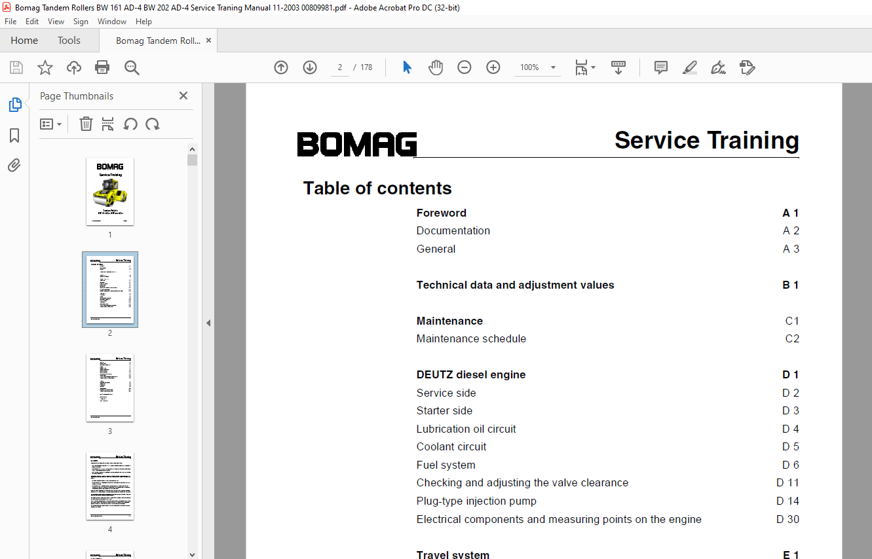Collapse the navigation pane arrow
The height and width of the screenshot is (559, 872).
pyautogui.click(x=208, y=323)
